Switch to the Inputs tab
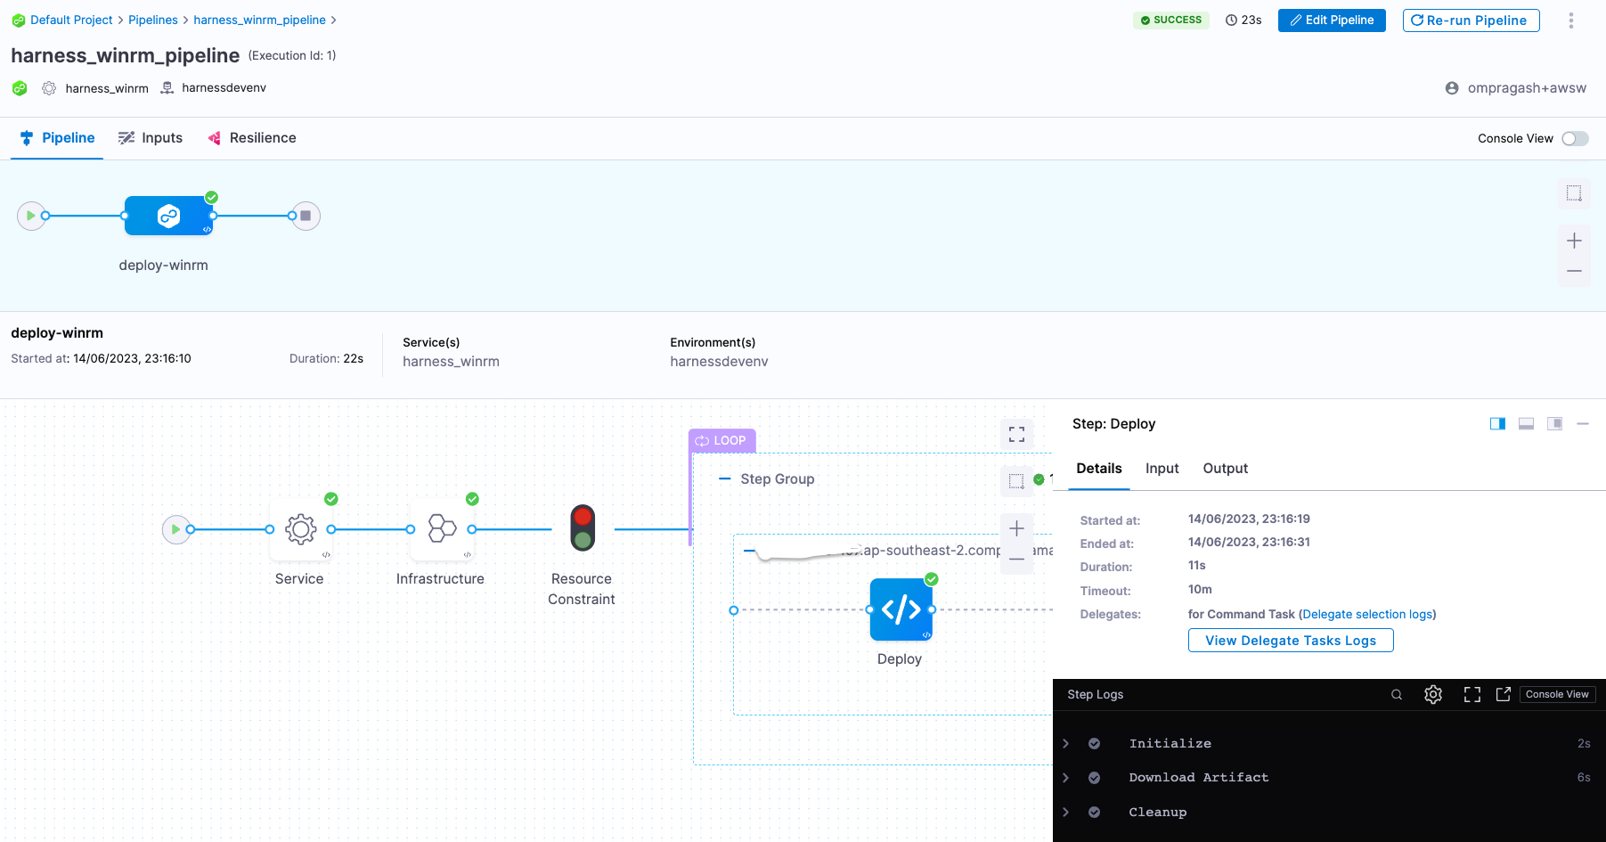 (151, 138)
